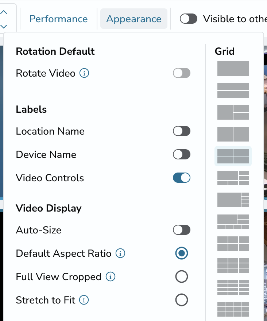Choose the two stacked rows grid layout

[x=233, y=90]
